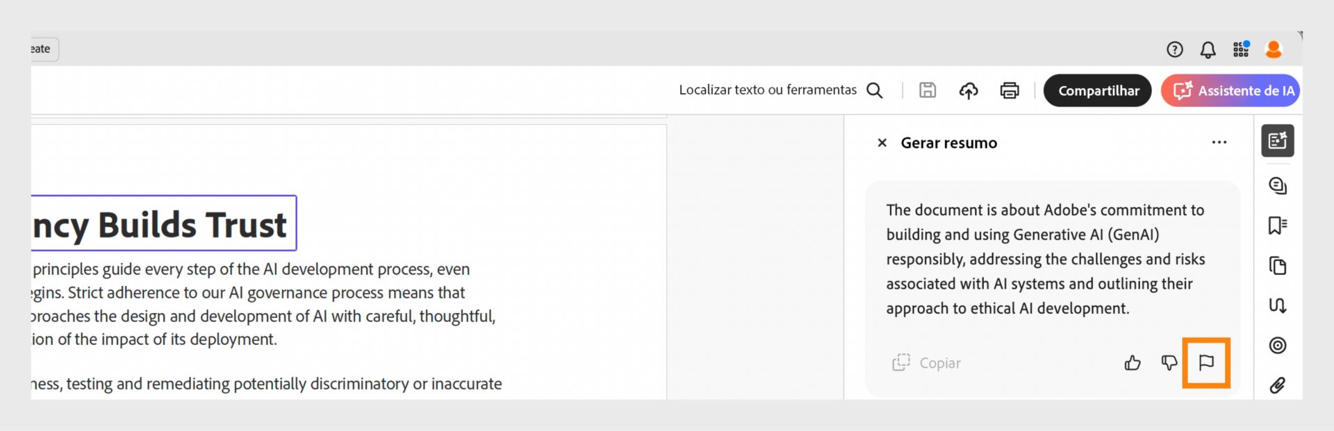Open the bookmarks panel icon

1278,226
